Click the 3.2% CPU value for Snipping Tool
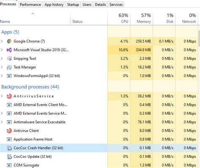Screen dimensions: 200x168 click(124, 59)
